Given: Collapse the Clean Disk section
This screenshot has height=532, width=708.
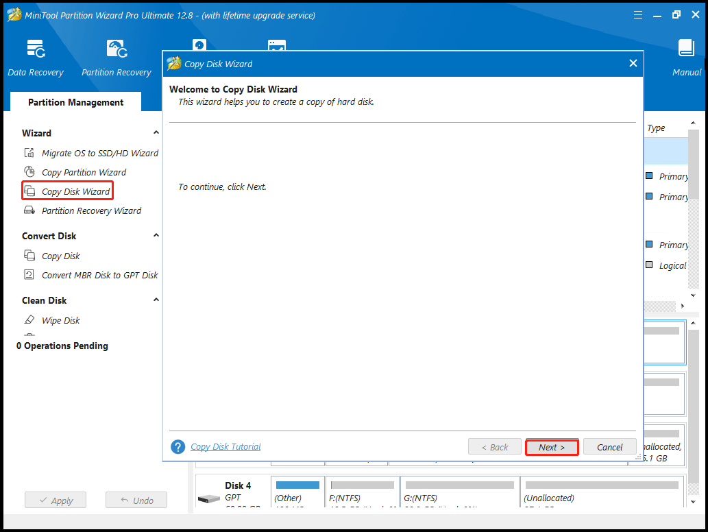Looking at the screenshot, I should pos(156,300).
